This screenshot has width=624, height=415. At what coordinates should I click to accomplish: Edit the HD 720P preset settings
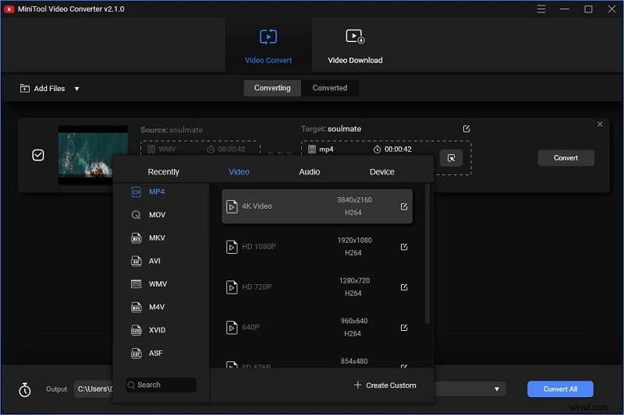pos(404,287)
